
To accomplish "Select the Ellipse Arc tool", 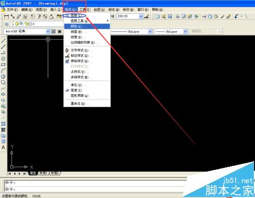I will pyautogui.click(x=3, y=100).
